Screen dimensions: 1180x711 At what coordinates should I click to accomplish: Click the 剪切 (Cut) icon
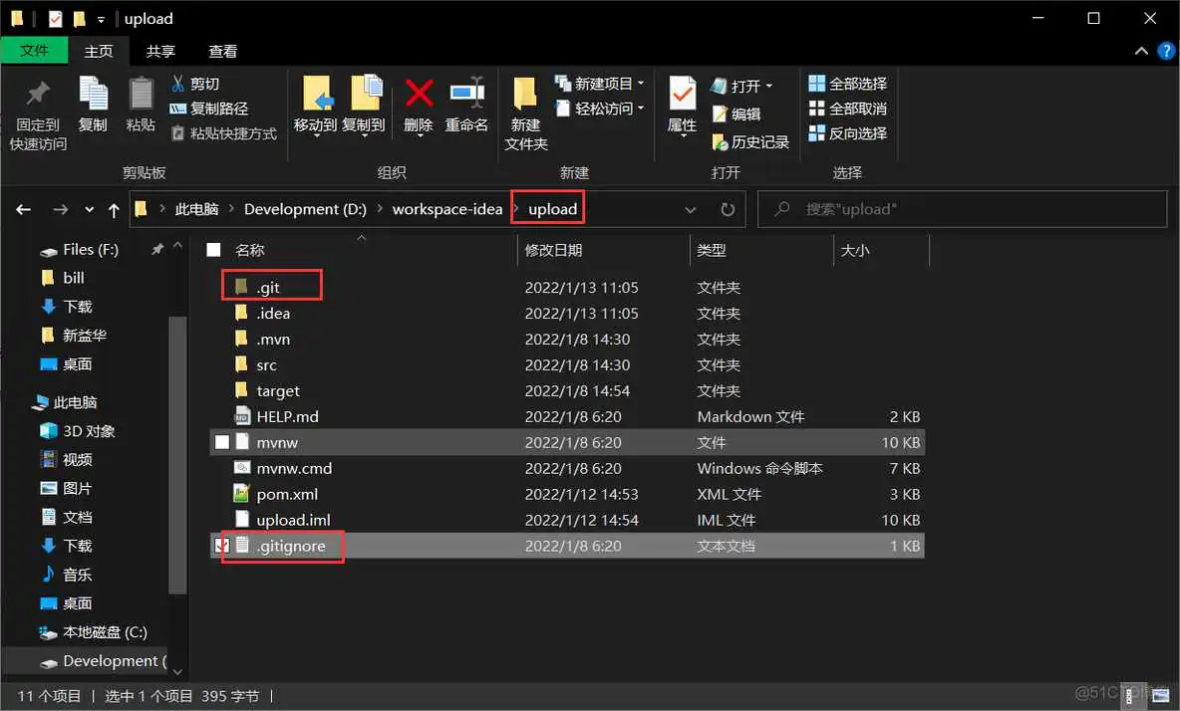pos(179,84)
